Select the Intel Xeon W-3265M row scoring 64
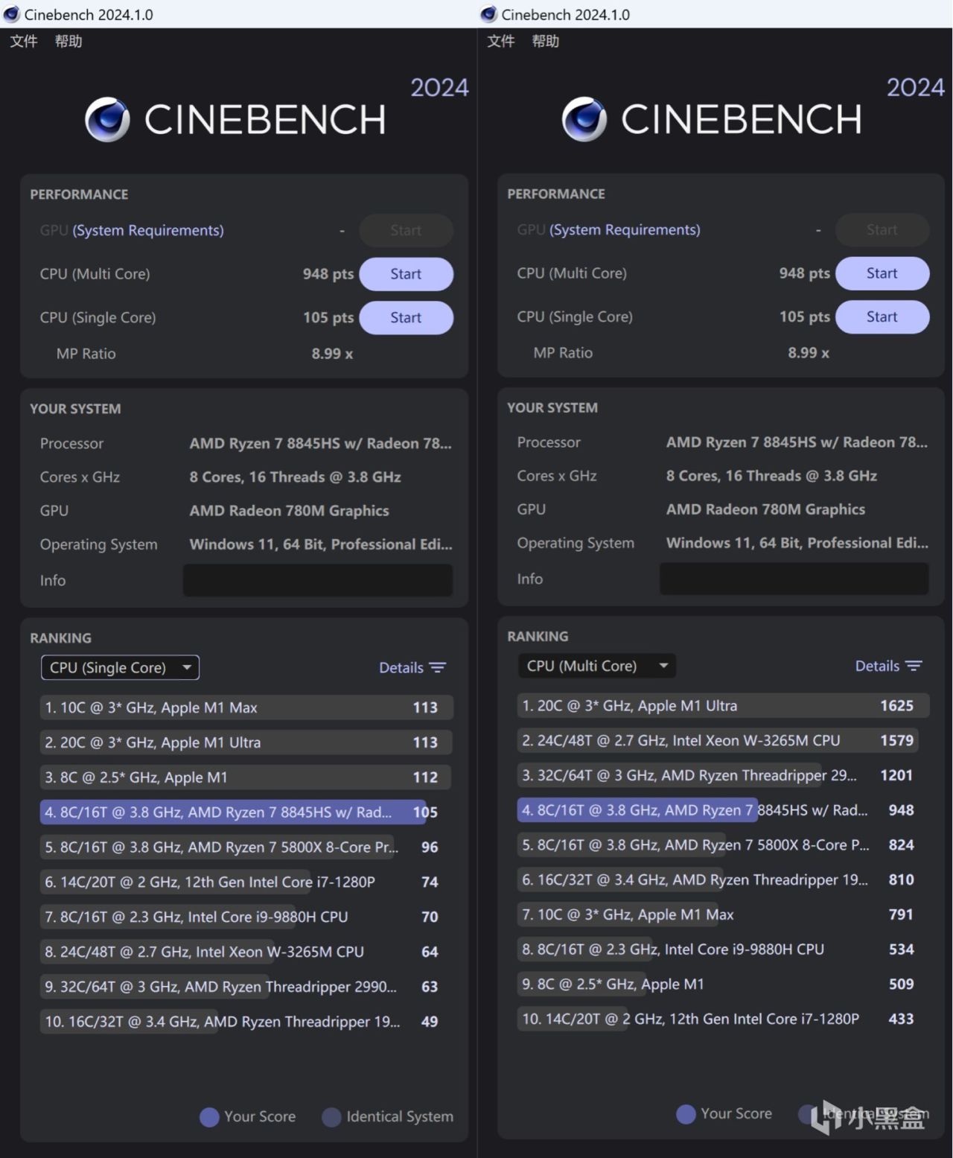The width and height of the screenshot is (953, 1158). pos(246,952)
